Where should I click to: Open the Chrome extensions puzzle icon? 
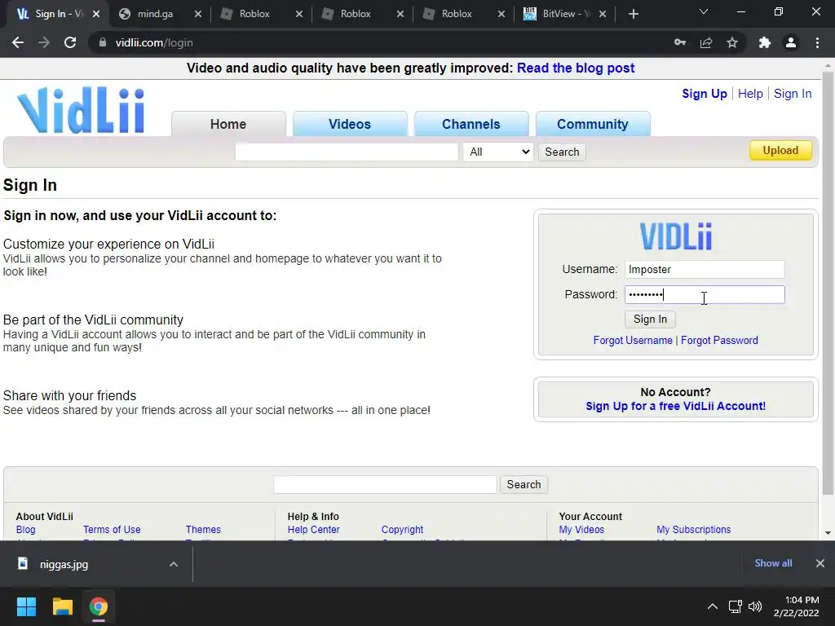(765, 42)
